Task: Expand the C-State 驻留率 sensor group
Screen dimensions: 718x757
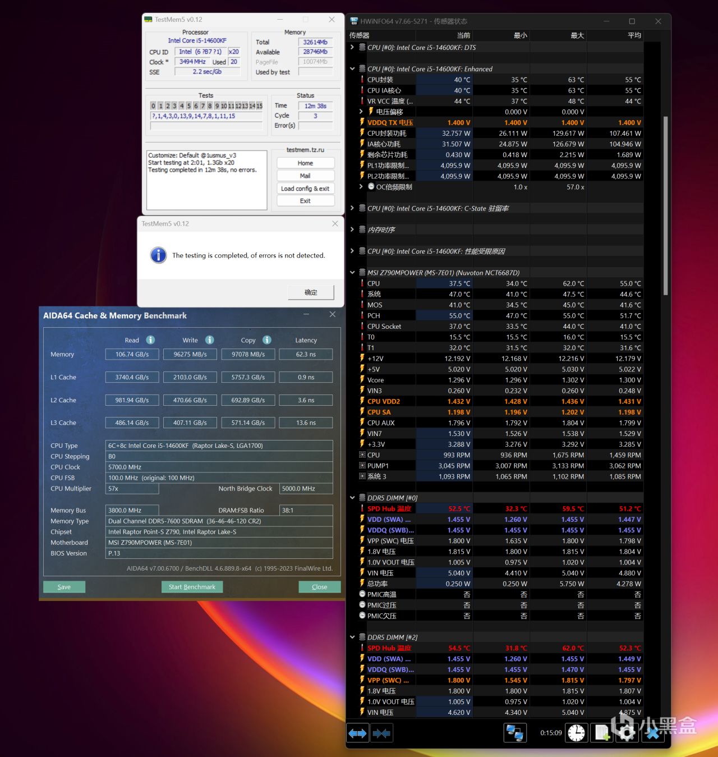Action: coord(352,208)
